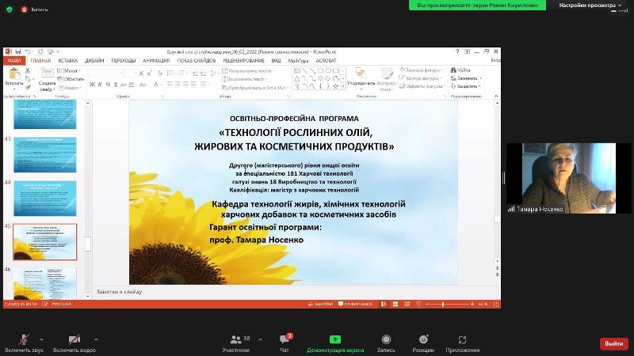The width and height of the screenshot is (634, 356).
Task: Switch to Reading view in status bar
Action: tap(407, 304)
